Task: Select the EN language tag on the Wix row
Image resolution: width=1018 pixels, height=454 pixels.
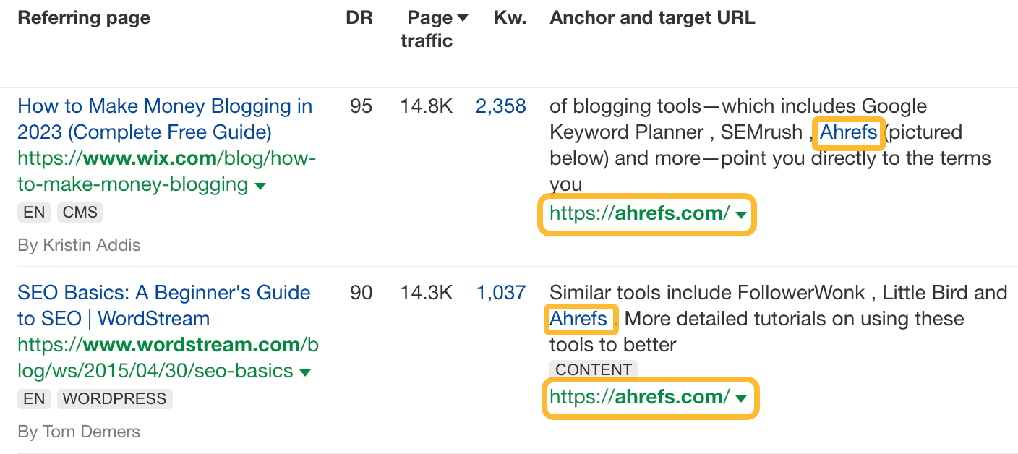Action: click(34, 212)
